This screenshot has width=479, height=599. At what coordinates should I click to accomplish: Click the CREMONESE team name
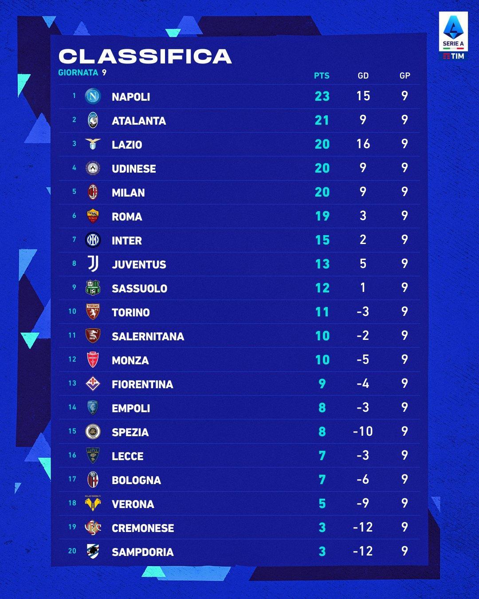tap(143, 528)
